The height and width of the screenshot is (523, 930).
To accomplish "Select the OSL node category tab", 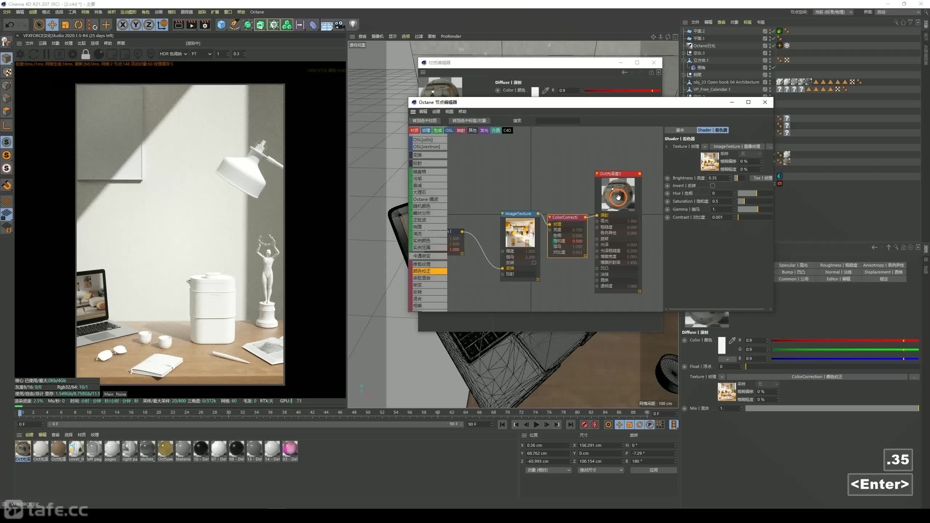I will (x=449, y=130).
